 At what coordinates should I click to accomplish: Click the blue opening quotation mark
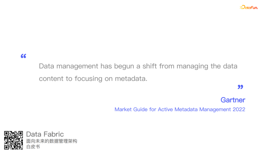coord(23,56)
